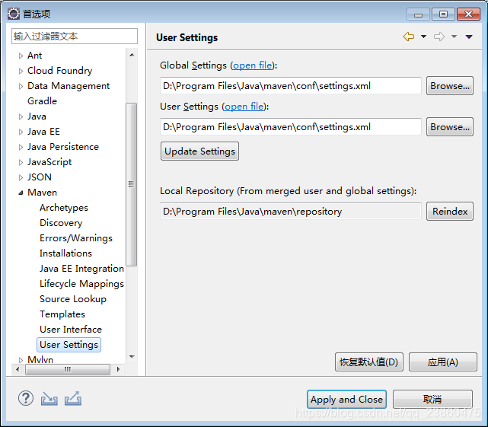The image size is (488, 427).
Task: Expand the Cloud Foundry node
Action: click(x=21, y=71)
